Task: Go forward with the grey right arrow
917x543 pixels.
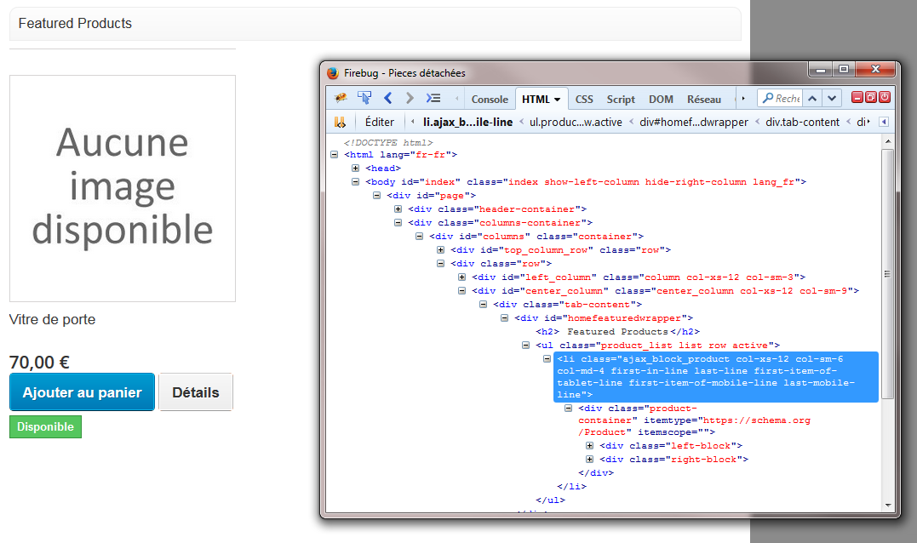Action: pos(410,98)
